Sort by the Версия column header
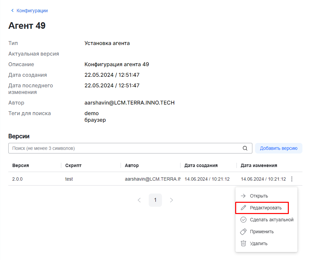The height and width of the screenshot is (260, 312). pyautogui.click(x=21, y=165)
